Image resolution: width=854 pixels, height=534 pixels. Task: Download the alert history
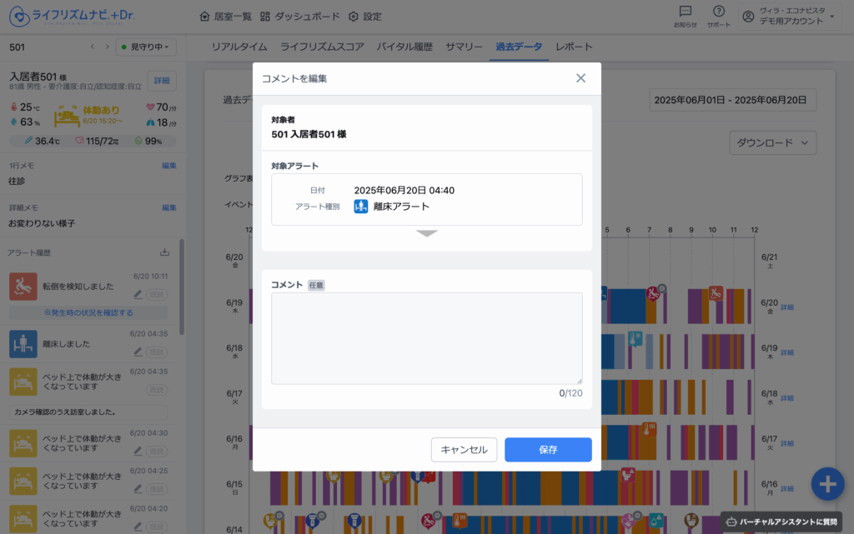pos(164,252)
